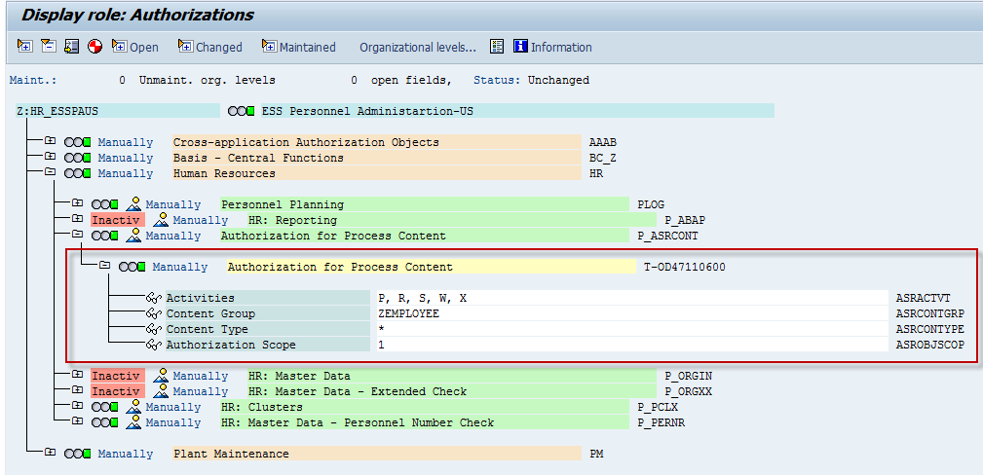Click the Inactiv flag on HR: Reporting
This screenshot has width=983, height=475.
coord(118,220)
